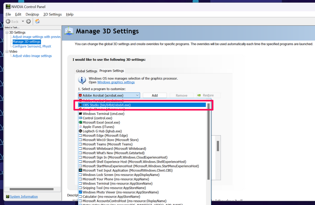315x205 pixels.
Task: Open the 3D Settings menu
Action: [x=52, y=15]
